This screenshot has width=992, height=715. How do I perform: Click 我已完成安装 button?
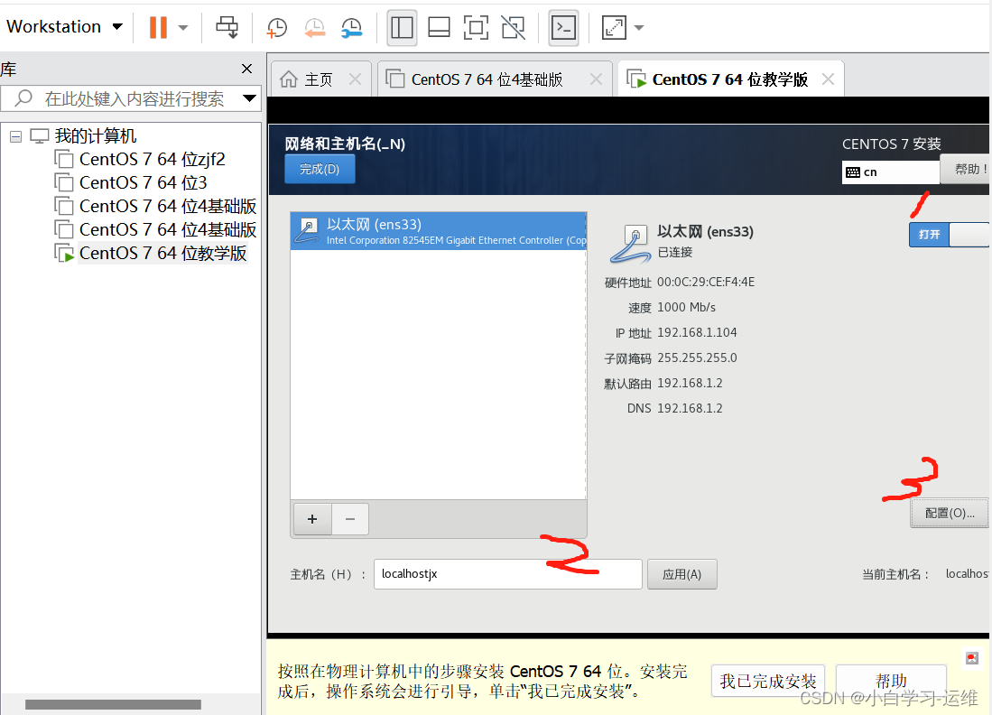pyautogui.click(x=768, y=681)
